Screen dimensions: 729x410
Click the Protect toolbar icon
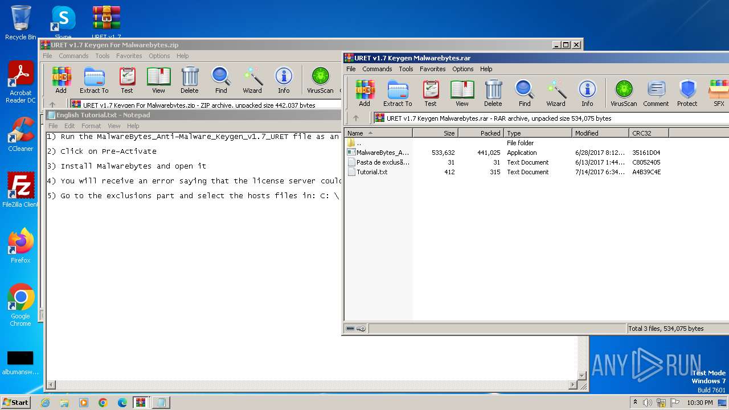[687, 93]
